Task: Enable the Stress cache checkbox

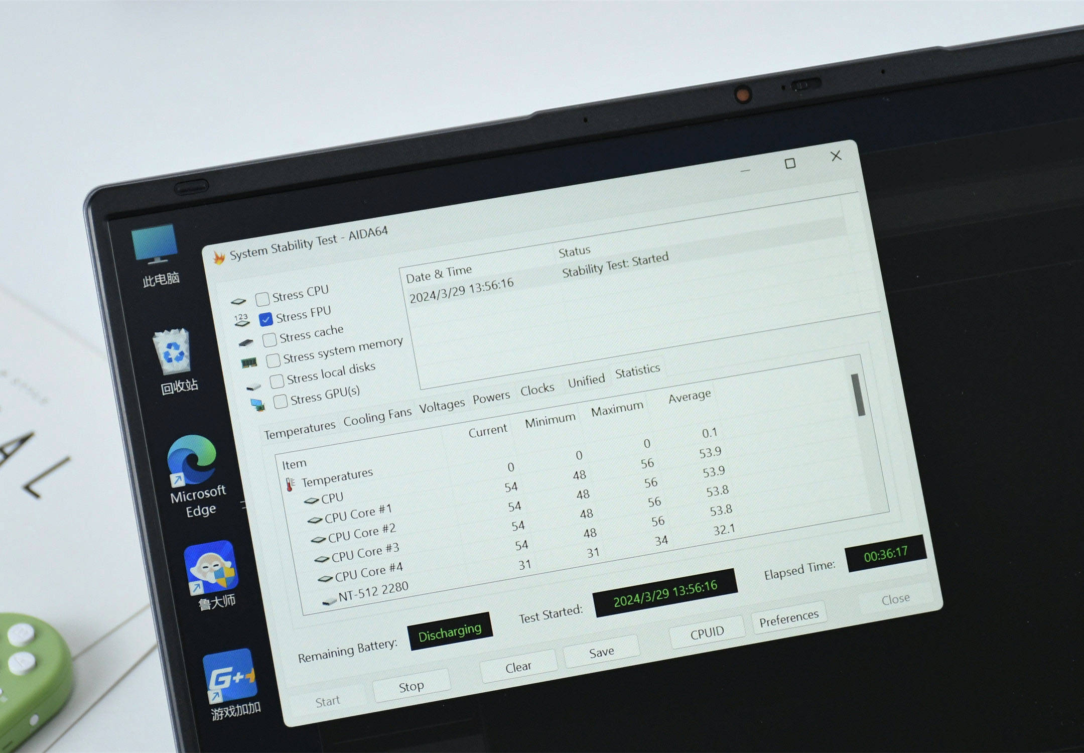Action: coord(269,340)
